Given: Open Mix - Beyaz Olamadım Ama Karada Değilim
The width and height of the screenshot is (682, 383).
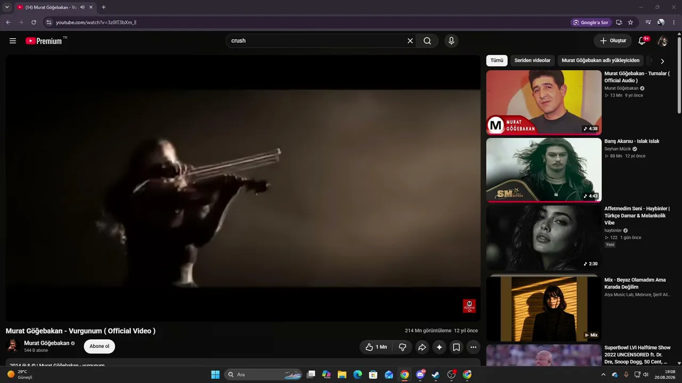Looking at the screenshot, I should point(635,284).
